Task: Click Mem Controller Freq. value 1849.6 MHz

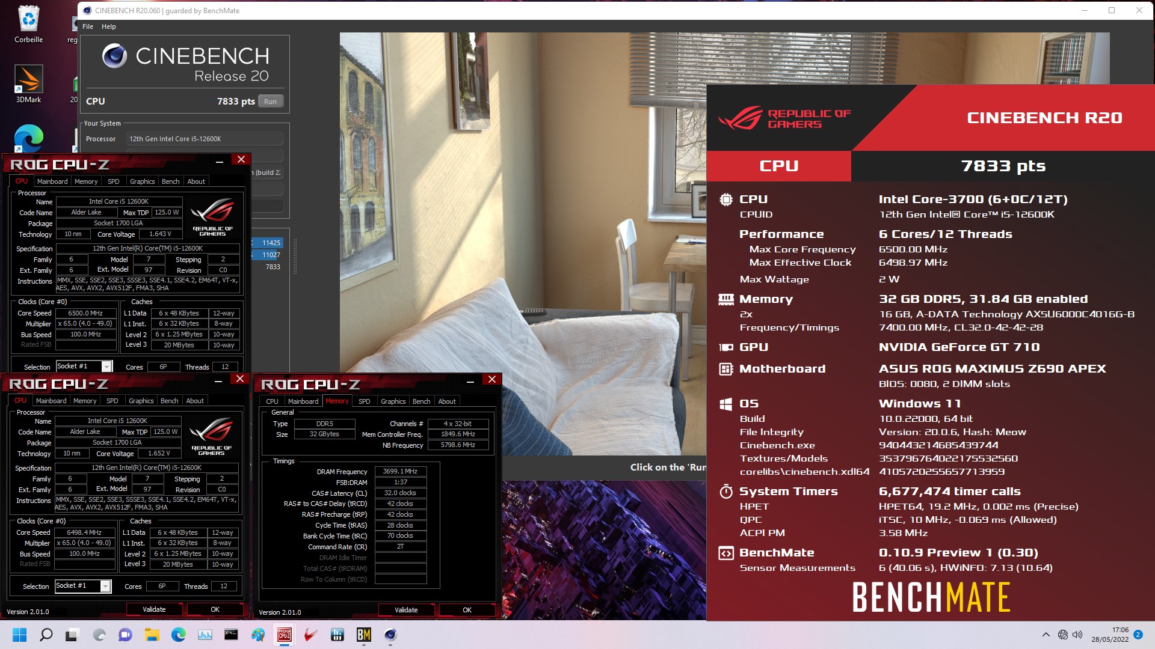Action: tap(458, 434)
